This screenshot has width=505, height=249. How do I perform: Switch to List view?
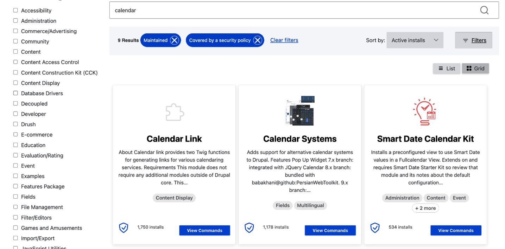click(x=446, y=69)
